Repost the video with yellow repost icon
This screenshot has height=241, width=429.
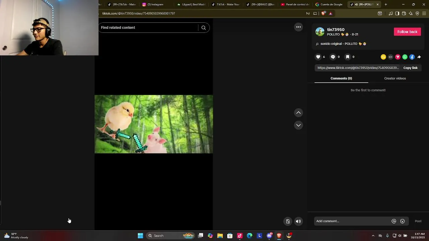383,57
